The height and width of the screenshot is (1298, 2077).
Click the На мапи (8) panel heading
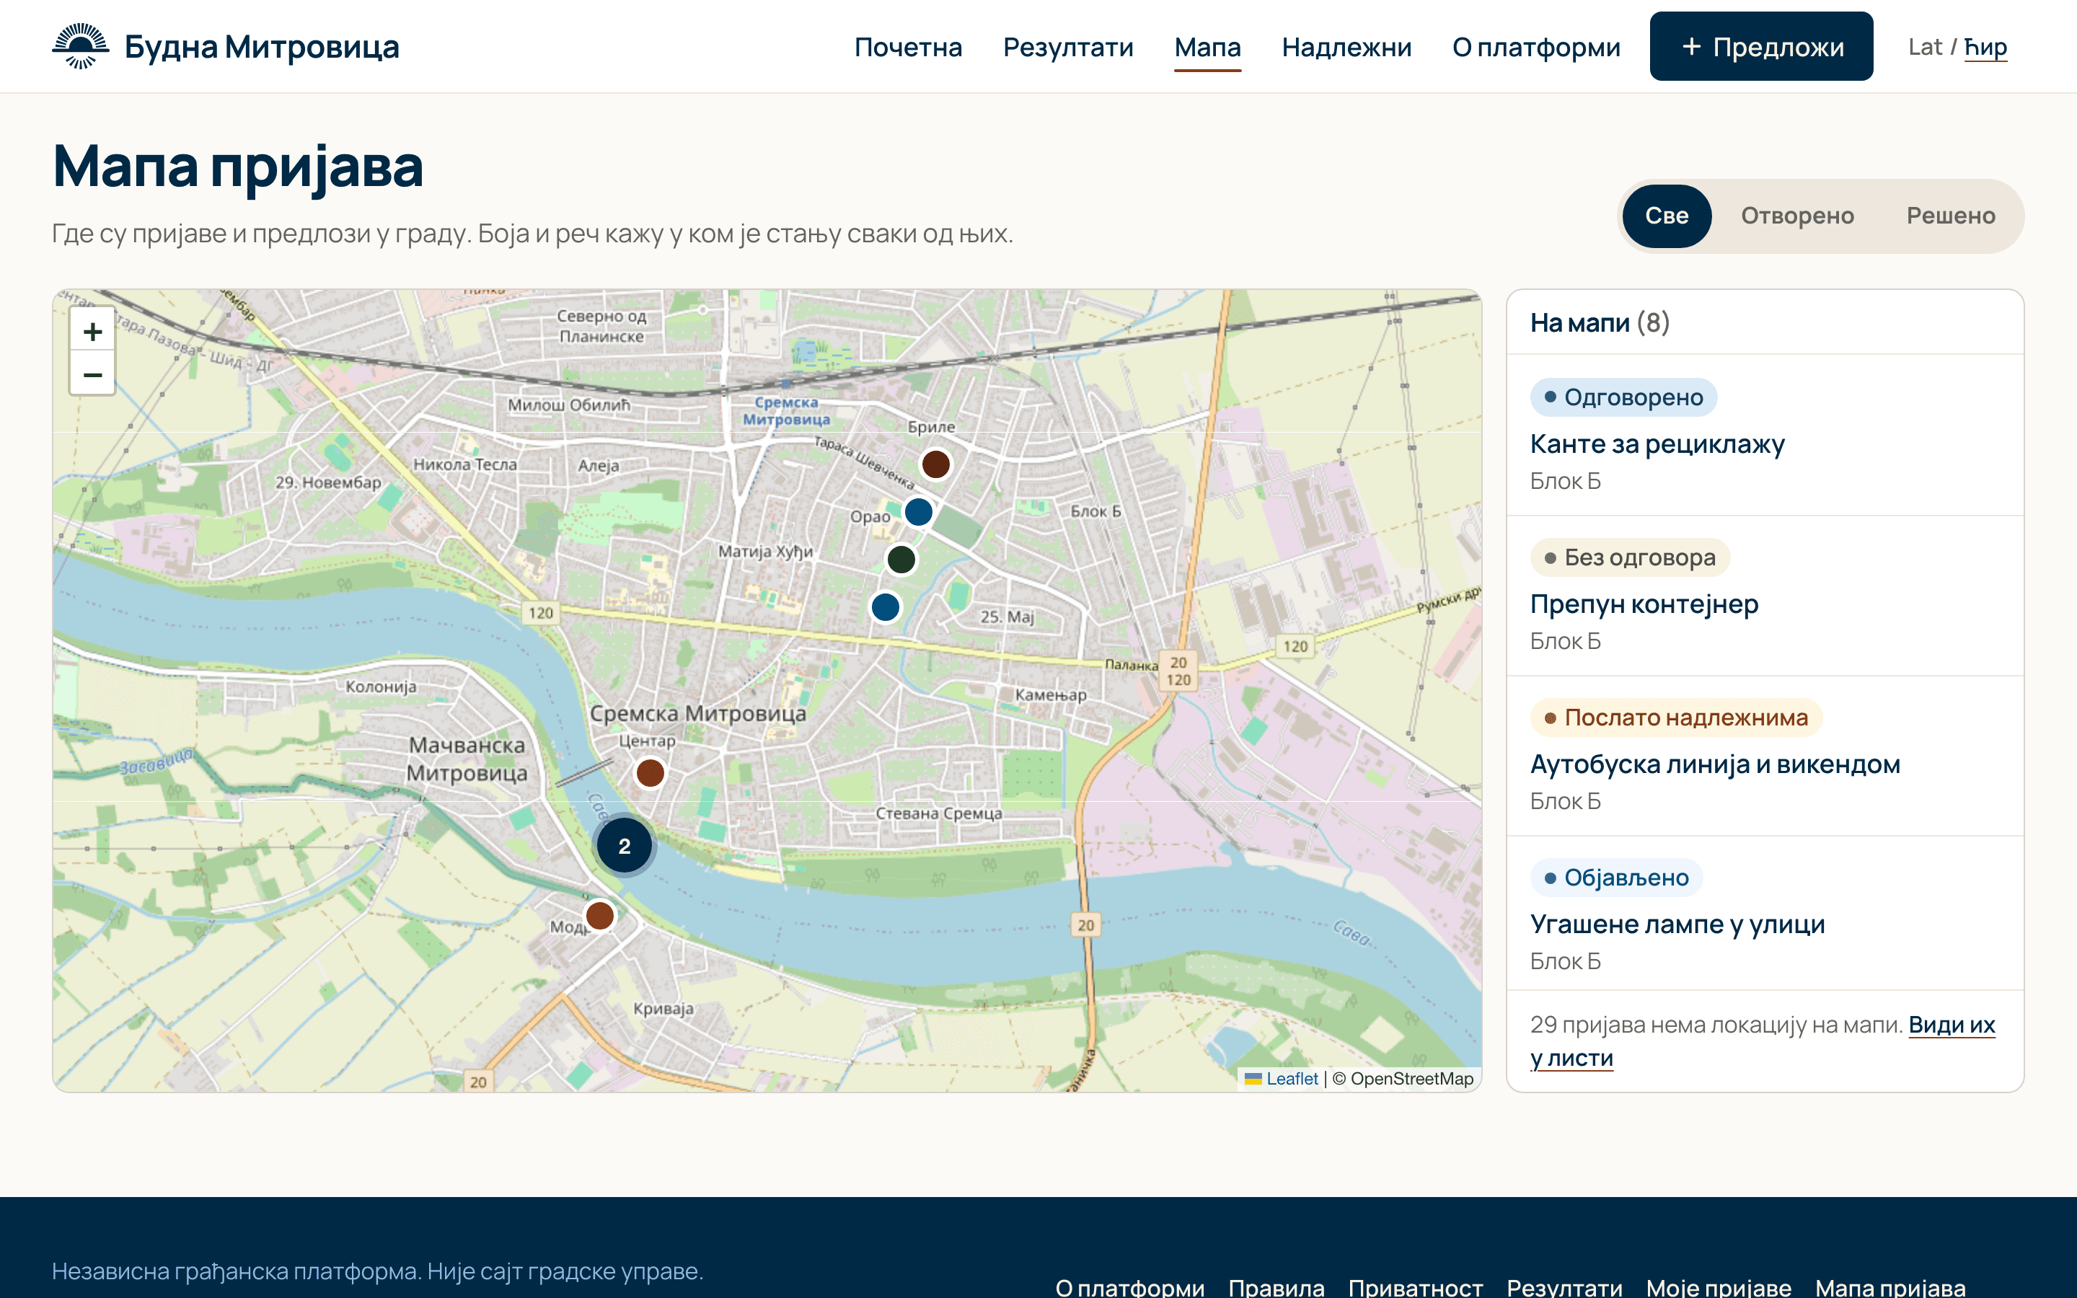(x=1600, y=323)
